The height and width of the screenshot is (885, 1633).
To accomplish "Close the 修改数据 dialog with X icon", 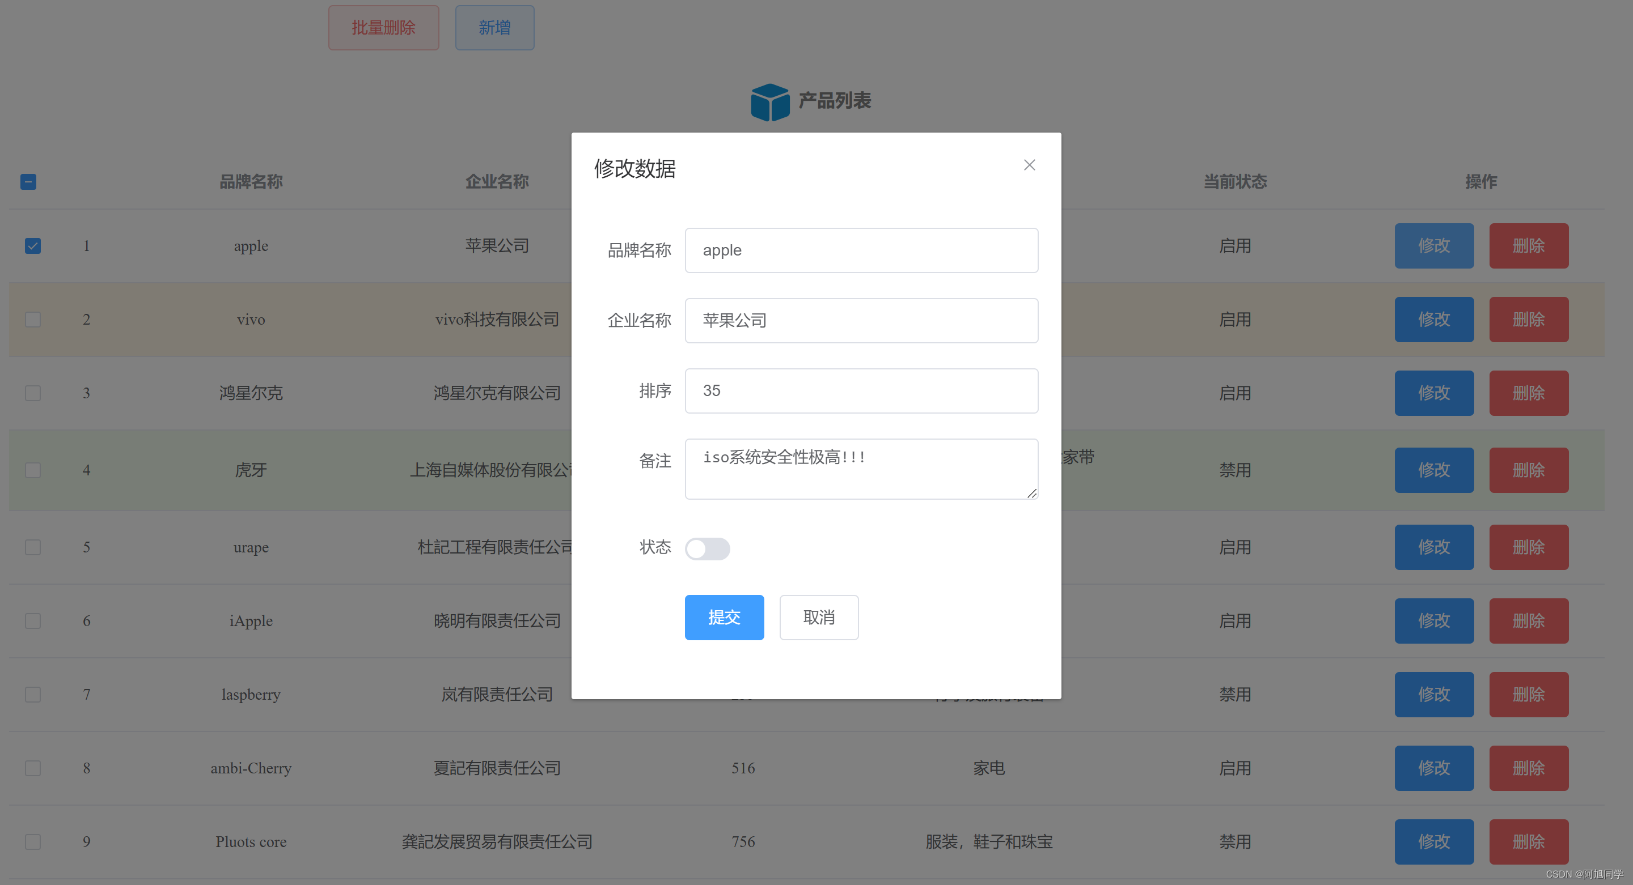I will [1029, 165].
